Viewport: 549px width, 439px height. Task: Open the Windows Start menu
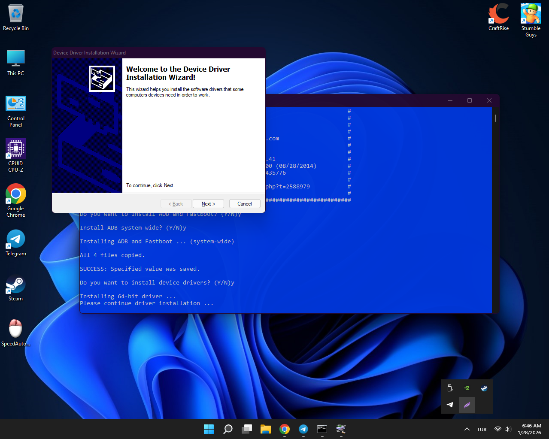209,429
